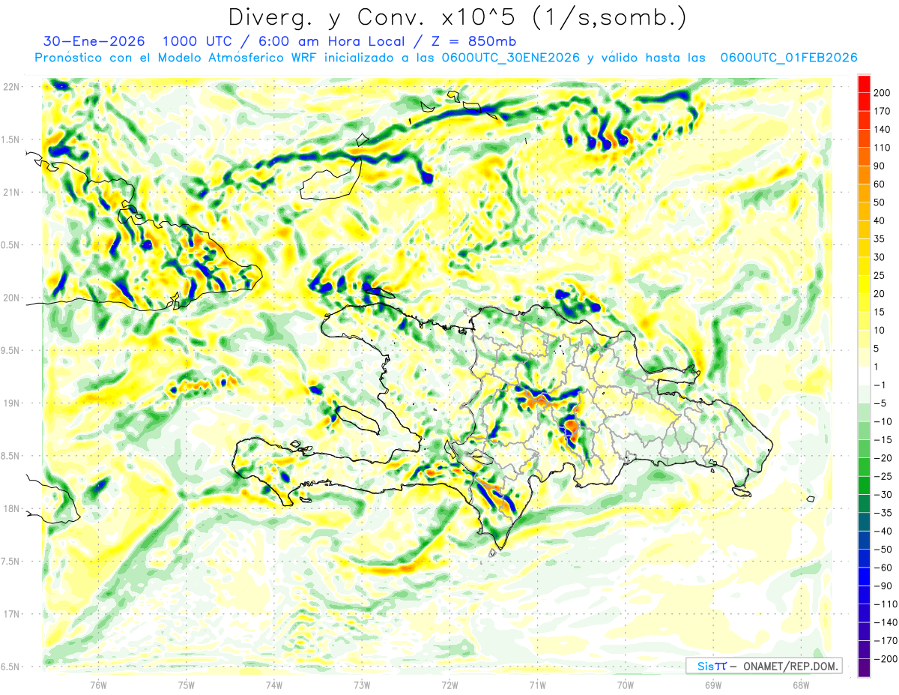Click the '19N' latitude label
The width and height of the screenshot is (899, 695).
(12, 403)
